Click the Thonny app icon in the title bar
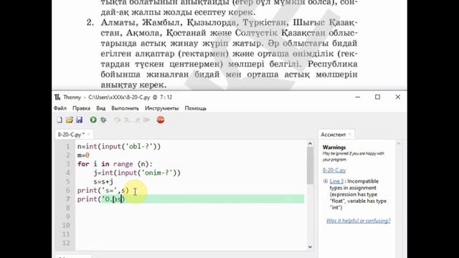 pyautogui.click(x=57, y=97)
